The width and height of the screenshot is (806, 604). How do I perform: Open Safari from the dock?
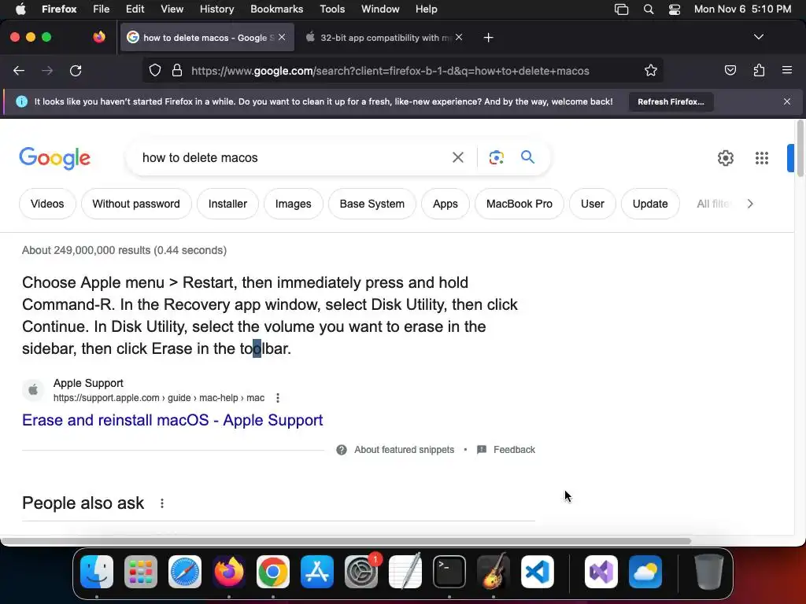(x=185, y=572)
